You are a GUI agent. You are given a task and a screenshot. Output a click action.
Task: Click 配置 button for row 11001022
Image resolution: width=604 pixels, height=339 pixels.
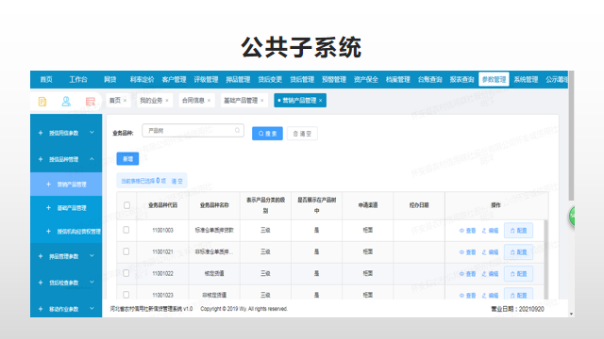pyautogui.click(x=518, y=274)
